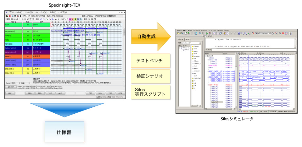This screenshot has height=147, width=302.
Task: Switch to the ファイル tab in Silos
Action: (x=187, y=39)
